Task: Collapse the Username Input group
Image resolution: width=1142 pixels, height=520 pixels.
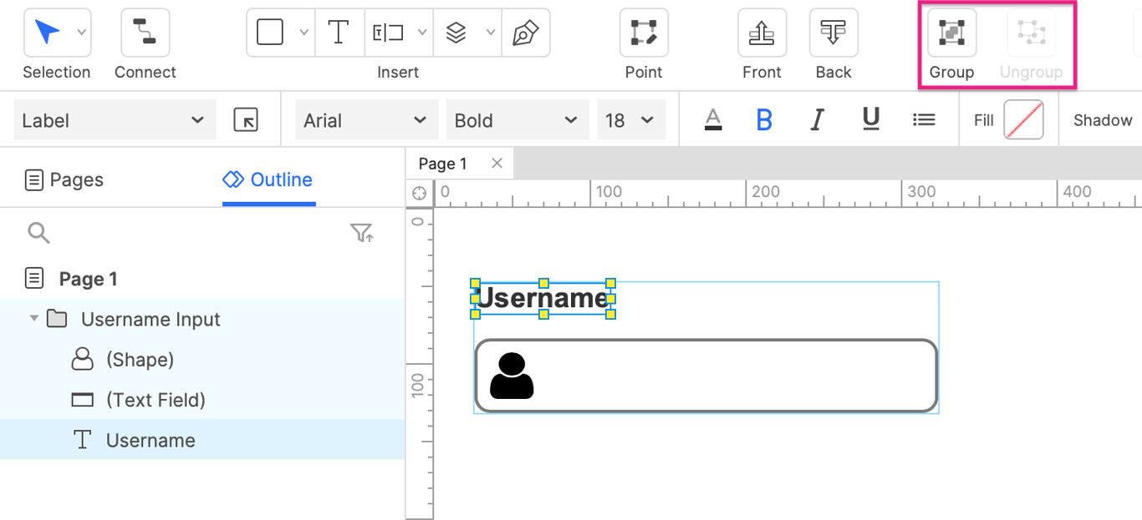Action: (33, 319)
